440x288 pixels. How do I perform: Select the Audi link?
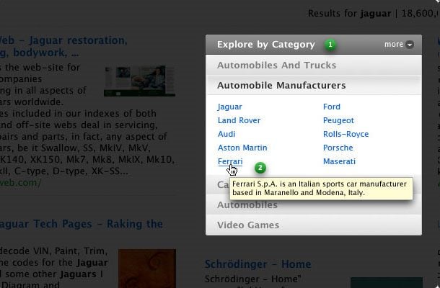(226, 134)
